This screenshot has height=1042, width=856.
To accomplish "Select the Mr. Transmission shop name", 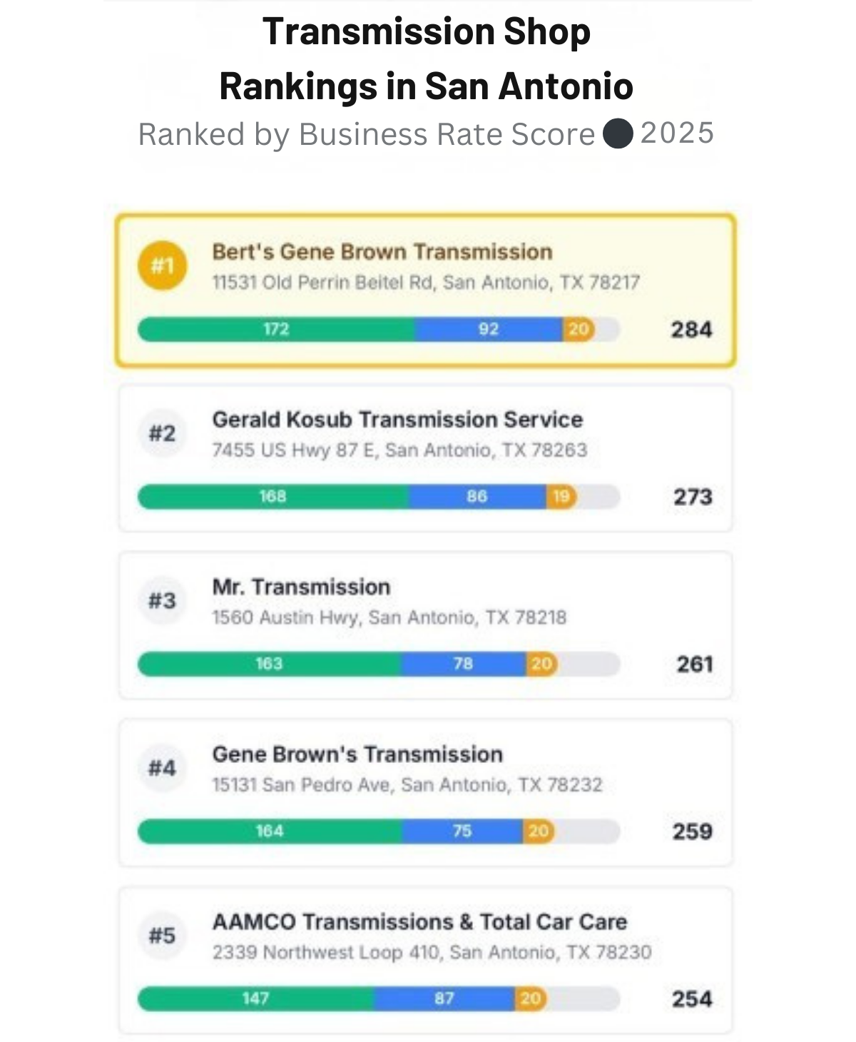I will click(301, 587).
